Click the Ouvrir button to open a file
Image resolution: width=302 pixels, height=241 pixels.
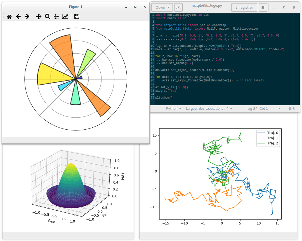point(162,7)
